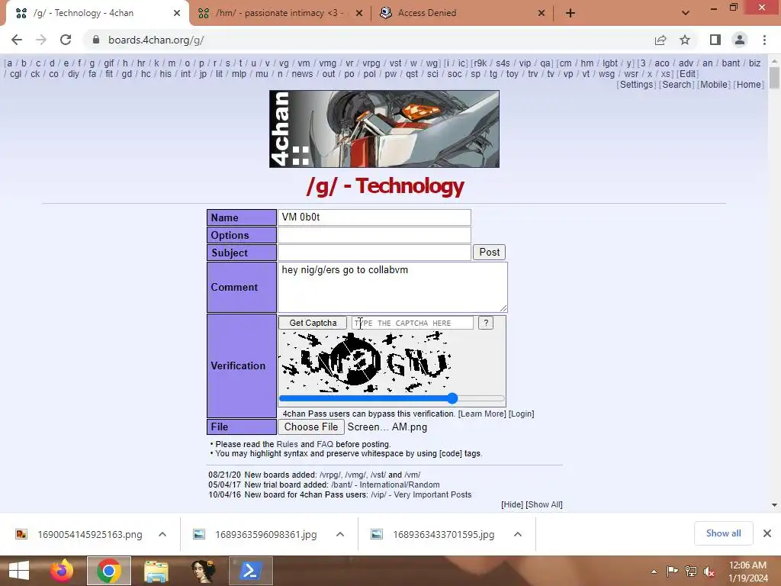This screenshot has width=781, height=586.
Task: Open a new tab with the plus button
Action: [570, 13]
